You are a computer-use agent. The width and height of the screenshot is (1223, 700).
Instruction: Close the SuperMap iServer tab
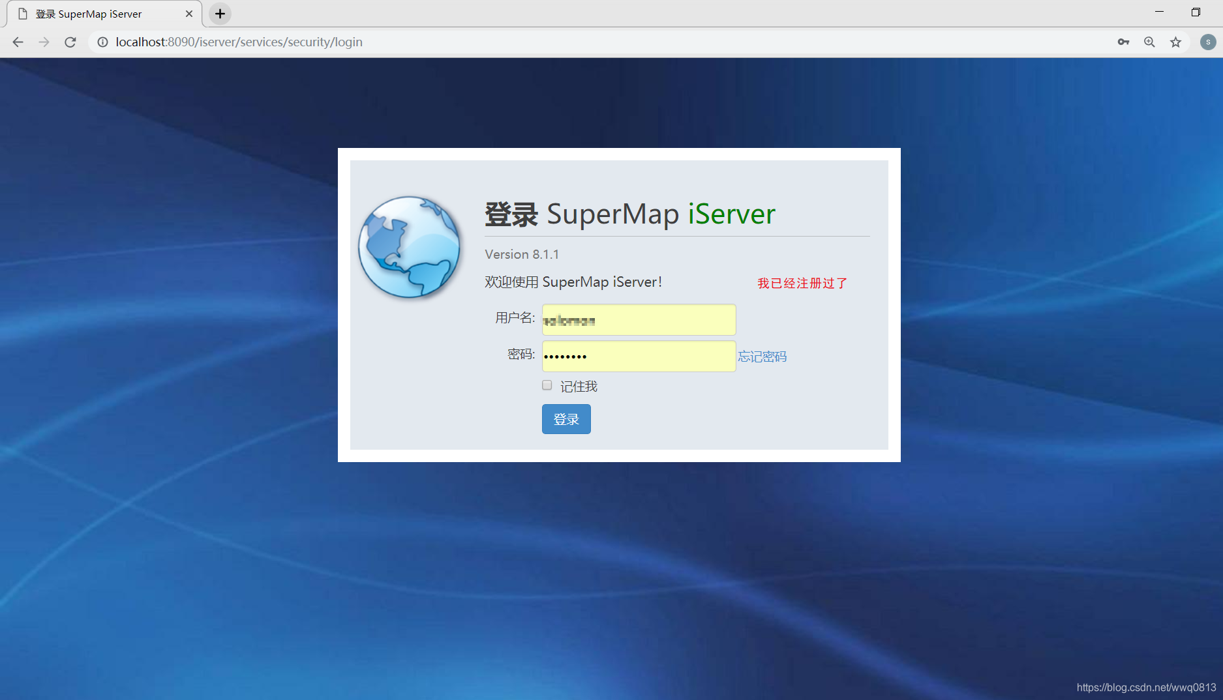189,14
